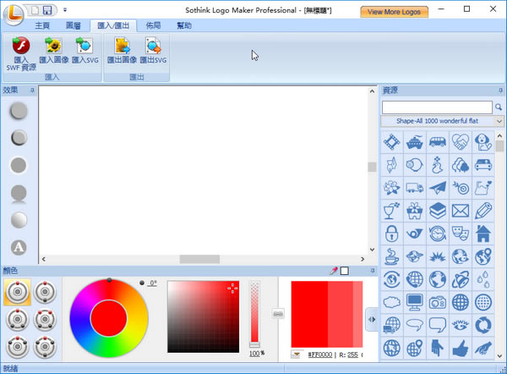The width and height of the screenshot is (507, 374).
Task: Select the ship shape
Action: point(415,142)
